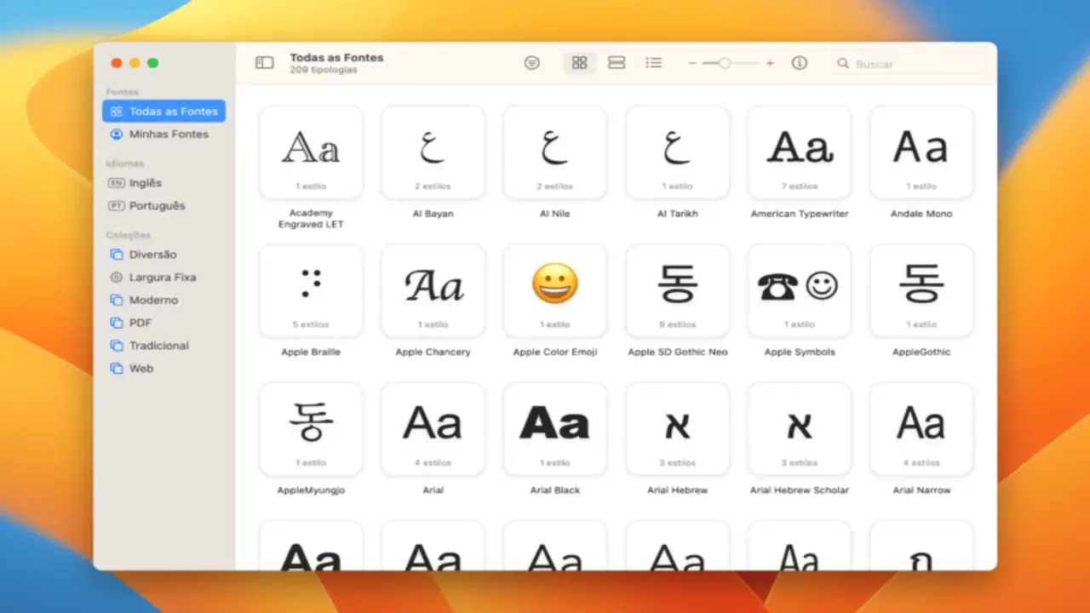Switch to grid view
The width and height of the screenshot is (1090, 613).
580,63
